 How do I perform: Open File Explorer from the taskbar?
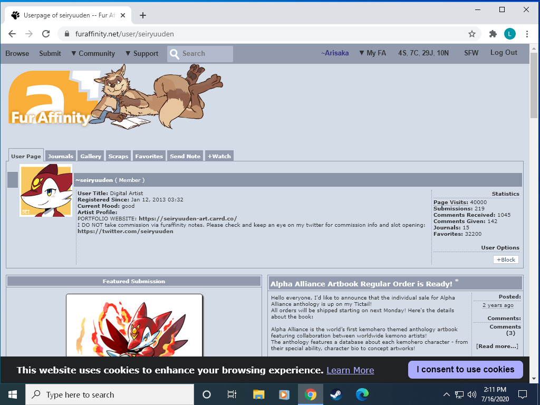pos(258,394)
